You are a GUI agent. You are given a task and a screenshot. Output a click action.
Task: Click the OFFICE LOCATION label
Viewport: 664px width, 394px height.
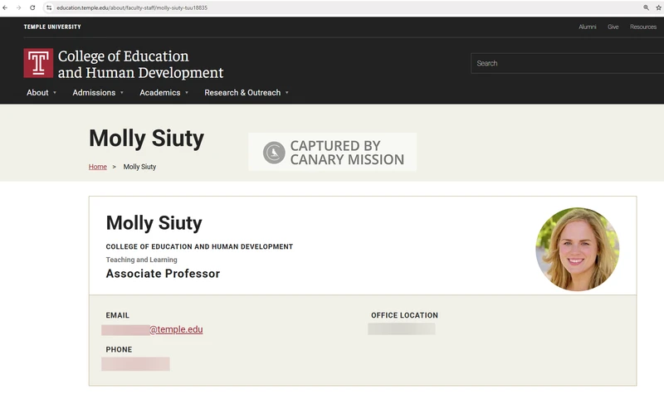point(404,315)
